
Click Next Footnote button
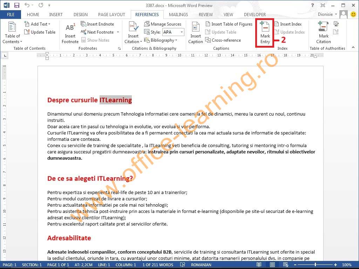(98, 32)
